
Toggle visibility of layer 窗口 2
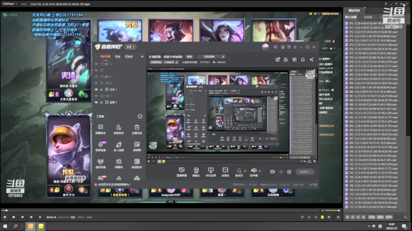pyautogui.click(x=96, y=64)
